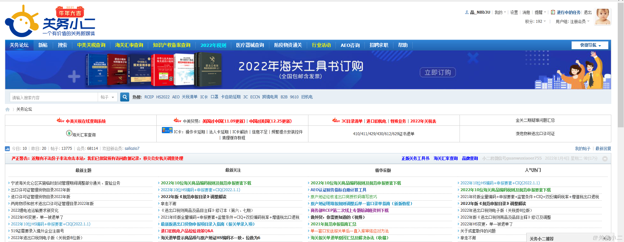Click the HOT icon before 中美关税在线查询系统
The width and height of the screenshot is (624, 242).
coord(61,120)
